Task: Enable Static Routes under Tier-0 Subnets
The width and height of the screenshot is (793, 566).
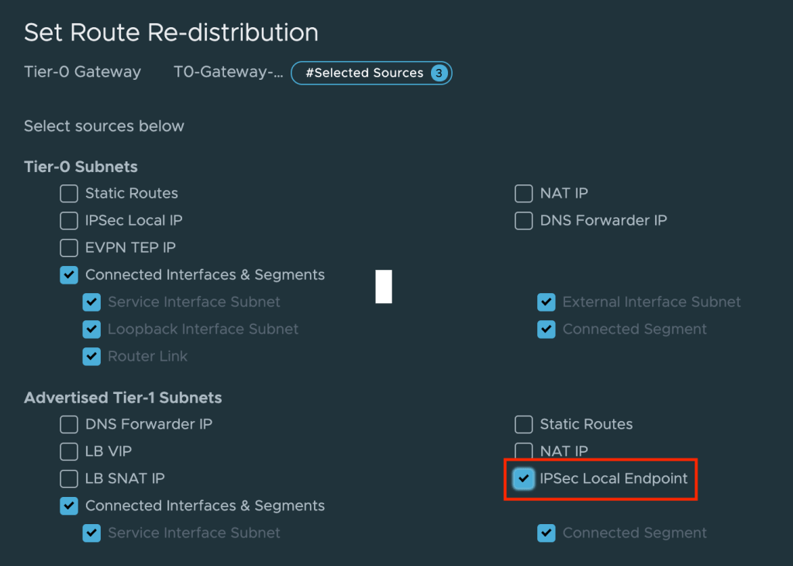Action: 69,193
